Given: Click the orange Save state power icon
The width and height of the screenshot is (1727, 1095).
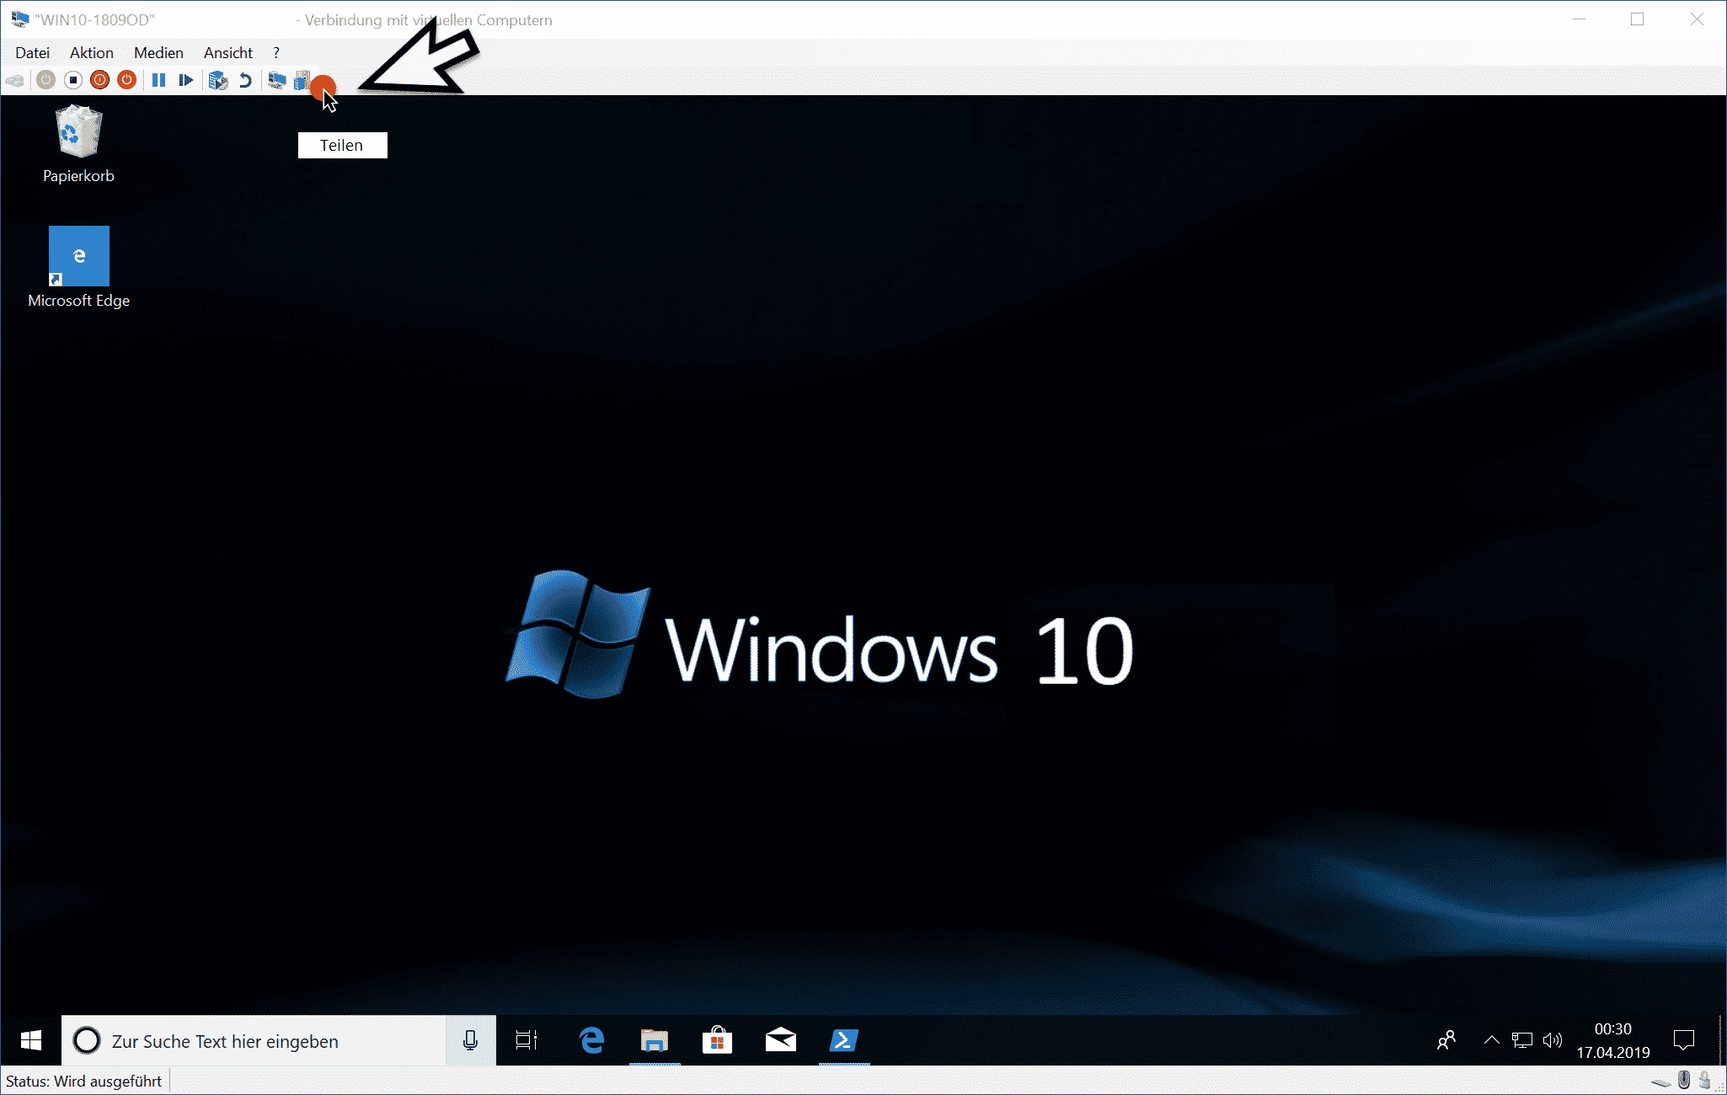Looking at the screenshot, I should tap(126, 80).
